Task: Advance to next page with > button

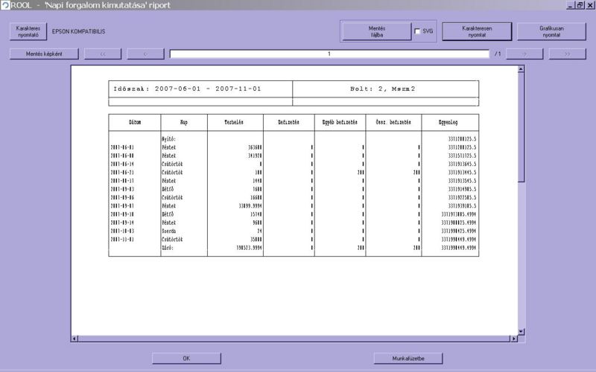Action: click(x=525, y=54)
